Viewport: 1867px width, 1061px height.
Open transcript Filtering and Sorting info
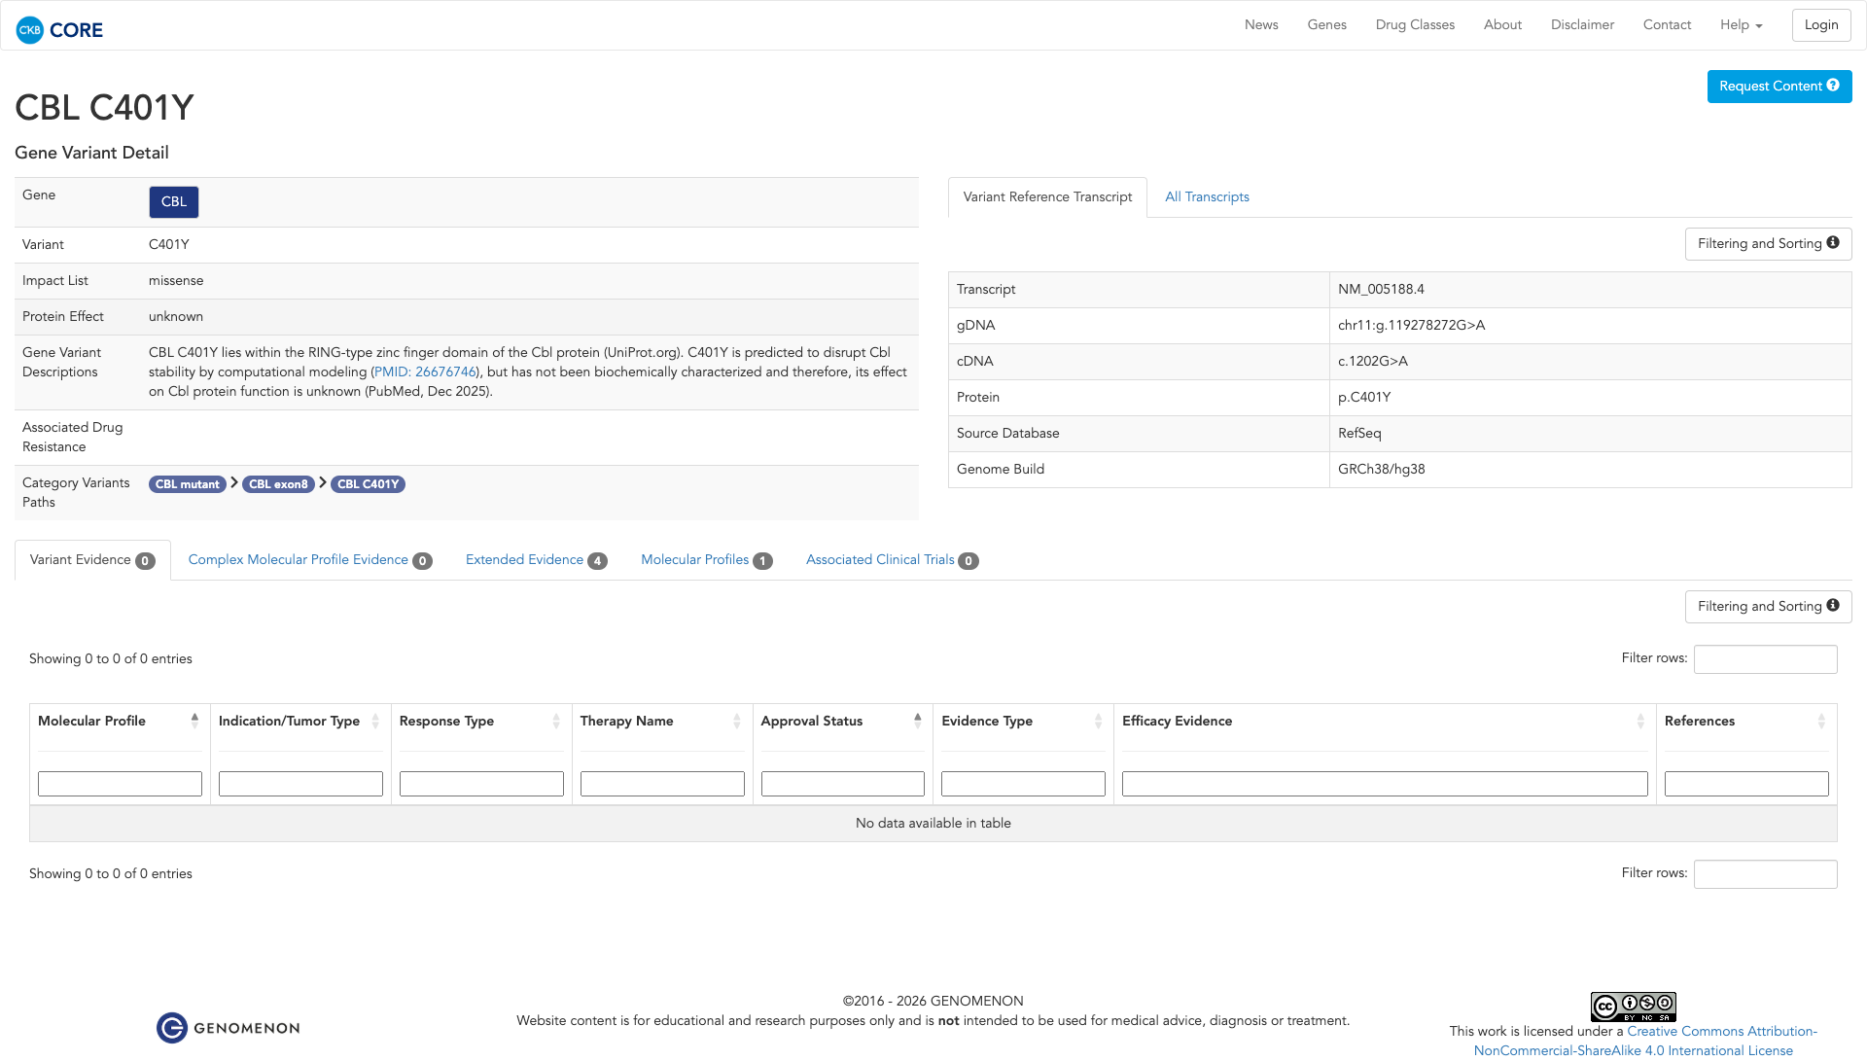click(x=1767, y=244)
